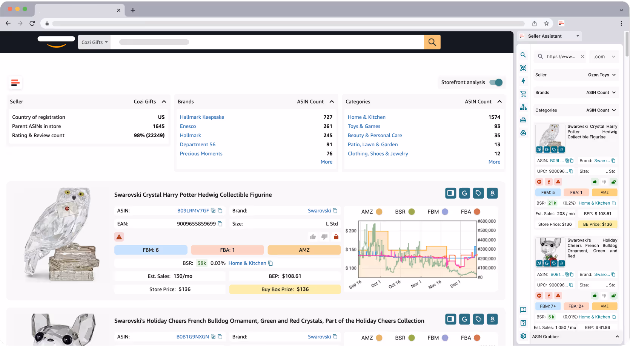Select the FBM: 6 offers tab
The height and width of the screenshot is (346, 630).
151,250
